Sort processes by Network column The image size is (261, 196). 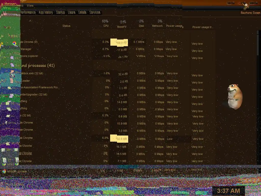tap(157, 26)
